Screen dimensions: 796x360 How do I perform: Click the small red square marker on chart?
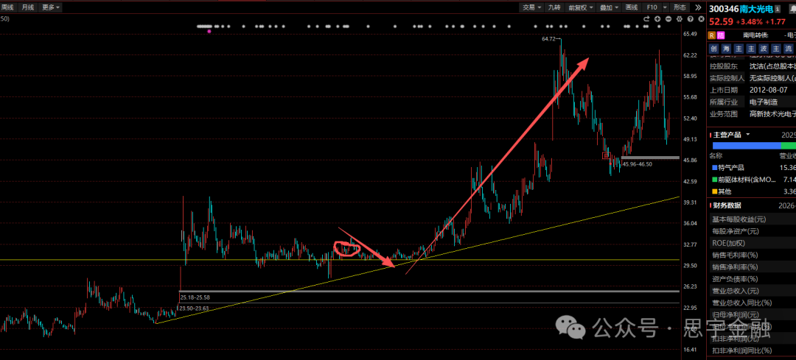(605, 155)
